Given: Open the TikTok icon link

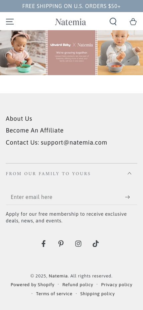Looking at the screenshot, I should click(x=96, y=244).
